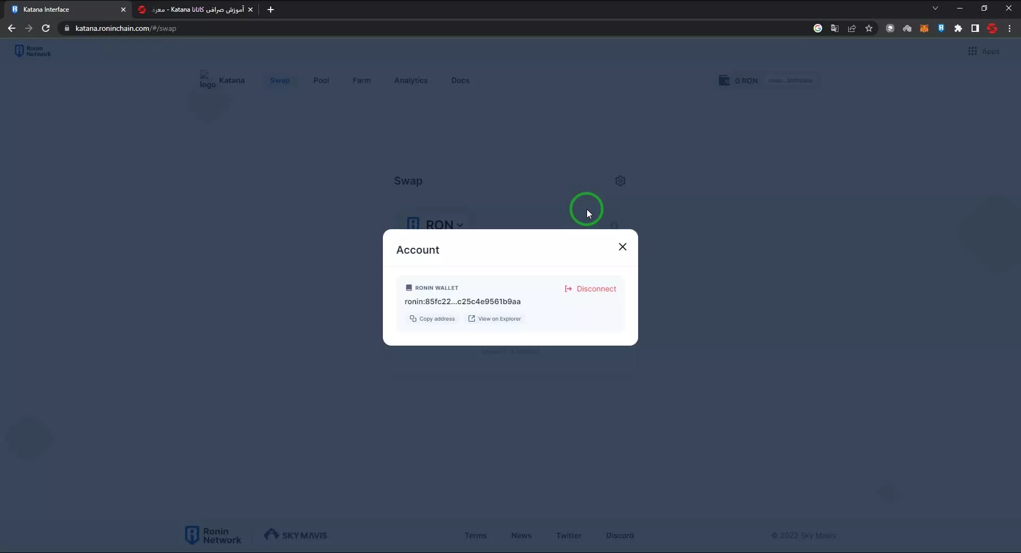Reload the page
The image size is (1021, 553).
tap(46, 28)
